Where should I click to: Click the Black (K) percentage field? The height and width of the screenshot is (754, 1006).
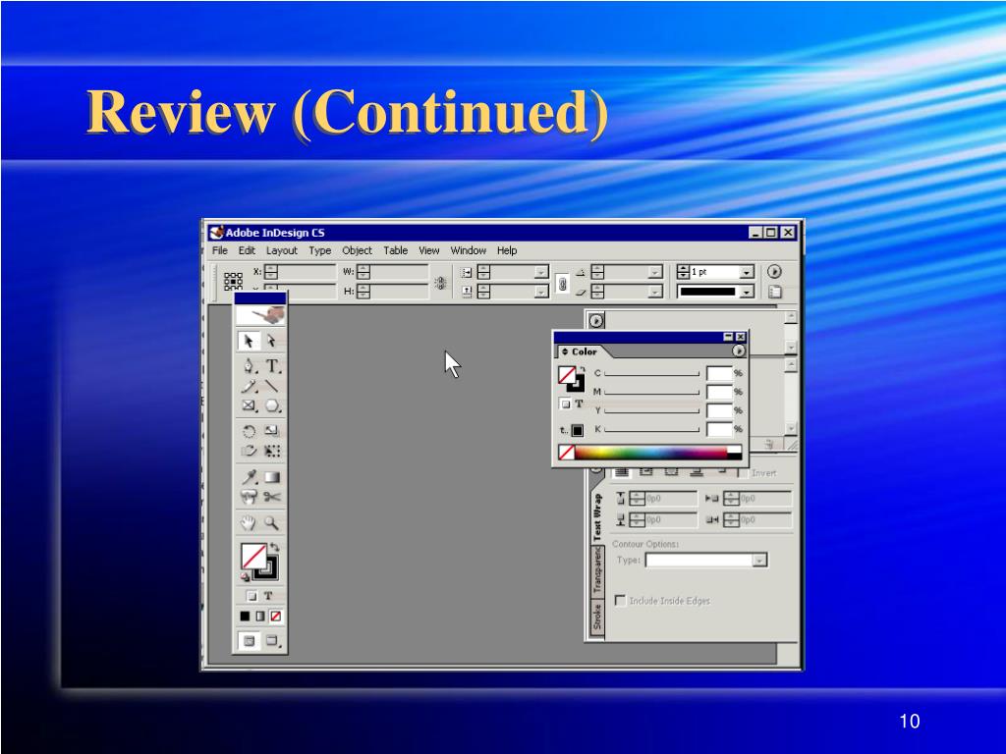tap(719, 430)
